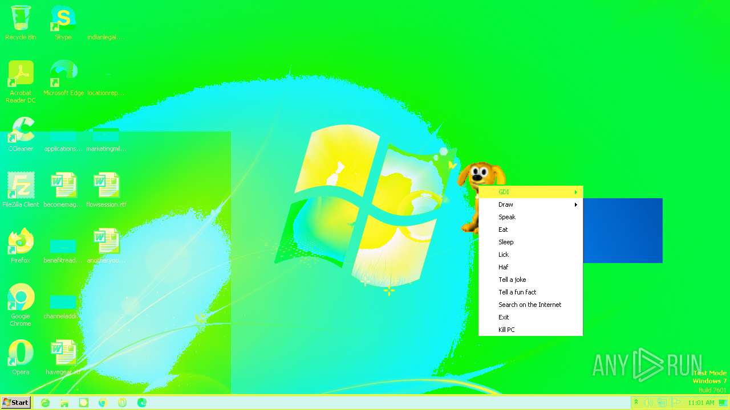
Task: Open the network tray icon
Action: (662, 403)
